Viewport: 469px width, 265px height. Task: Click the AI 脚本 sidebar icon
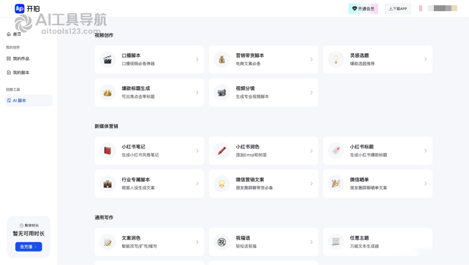[9, 100]
